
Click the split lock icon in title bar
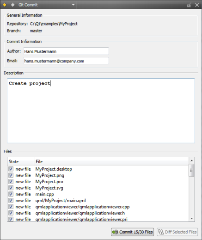(189, 5)
